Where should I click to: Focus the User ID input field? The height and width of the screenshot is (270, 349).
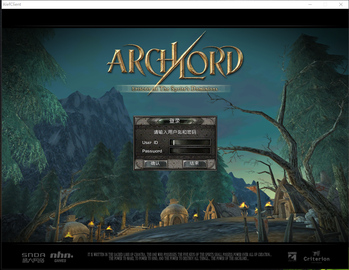point(190,142)
